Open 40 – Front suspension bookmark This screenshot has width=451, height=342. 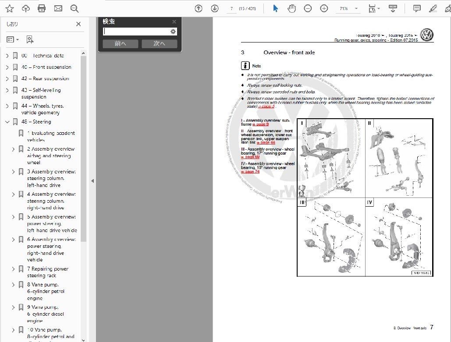coord(46,67)
